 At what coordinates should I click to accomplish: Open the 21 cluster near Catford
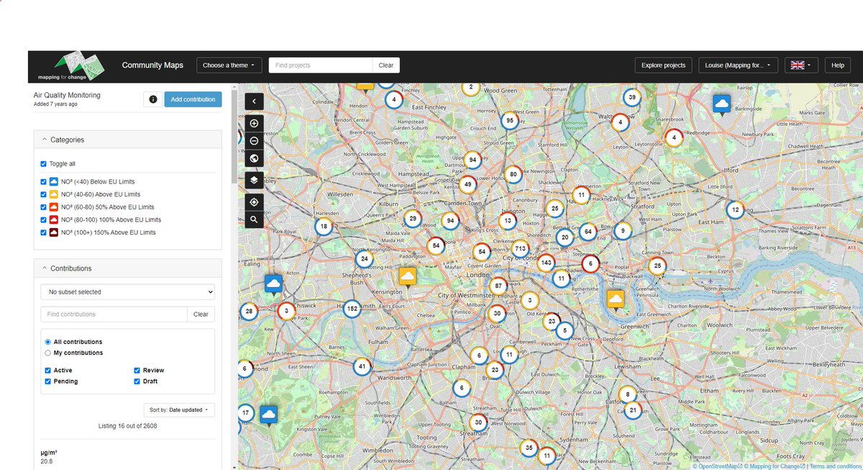coord(633,410)
